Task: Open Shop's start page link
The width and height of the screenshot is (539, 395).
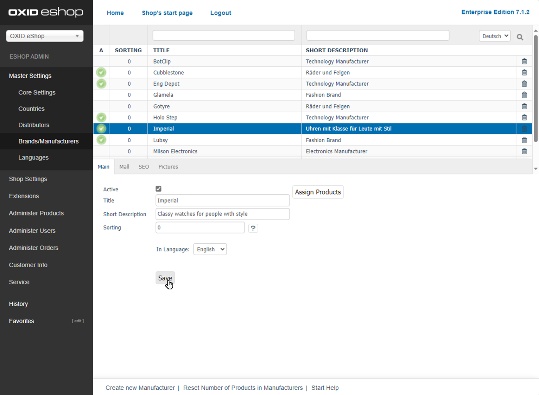Action: click(167, 13)
